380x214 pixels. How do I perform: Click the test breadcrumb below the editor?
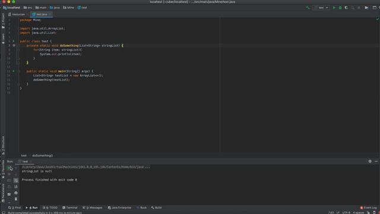click(24, 156)
